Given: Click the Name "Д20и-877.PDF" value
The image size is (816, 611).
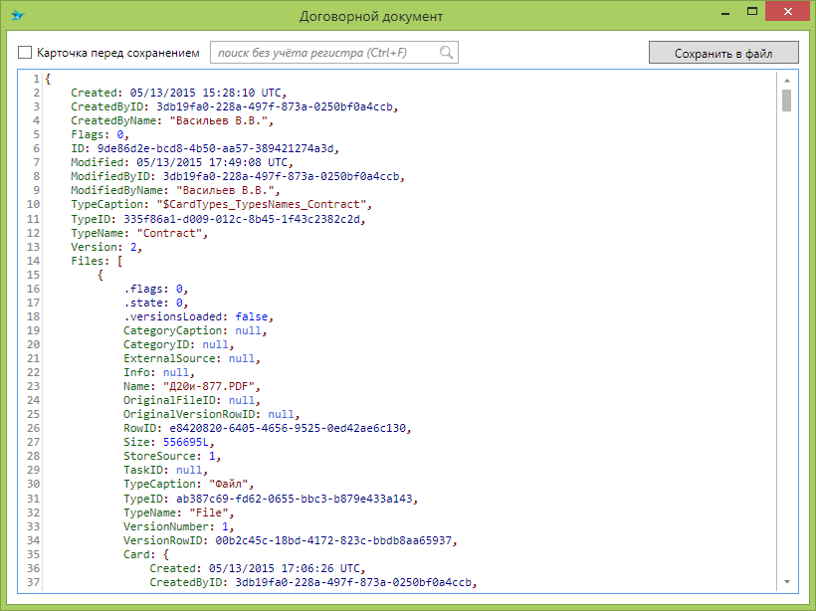Looking at the screenshot, I should [215, 386].
